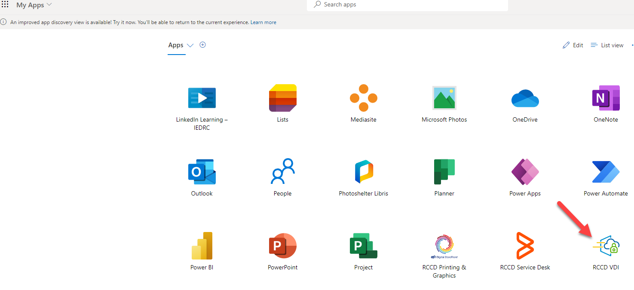
Task: Click the Power Automate label text
Action: click(x=606, y=194)
